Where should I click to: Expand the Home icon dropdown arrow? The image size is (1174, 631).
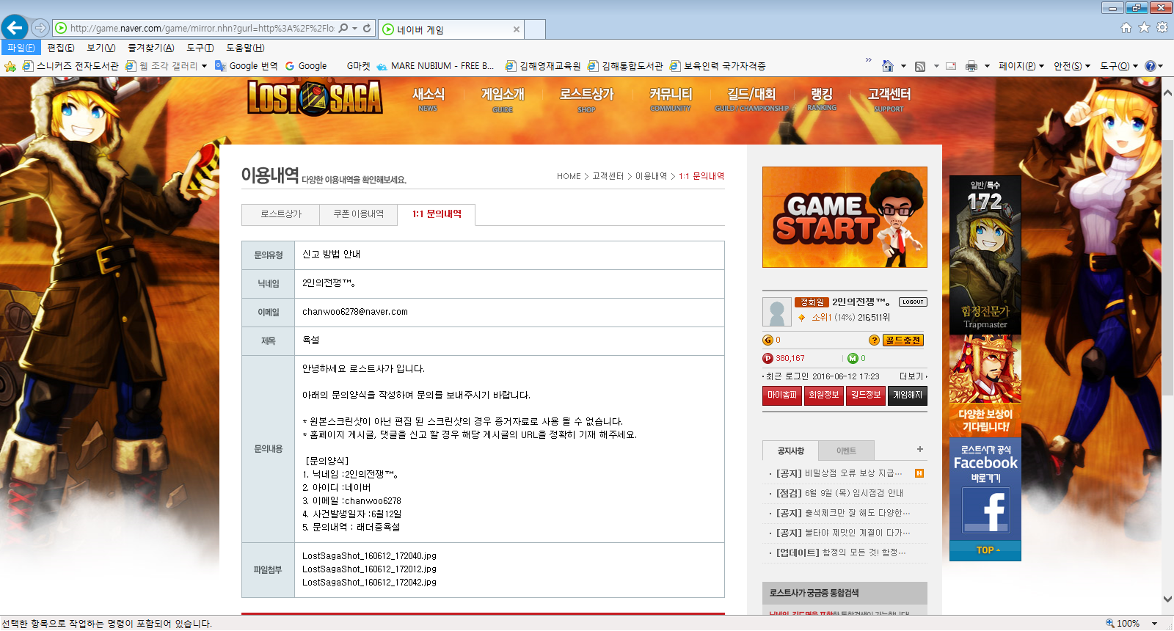tap(903, 66)
